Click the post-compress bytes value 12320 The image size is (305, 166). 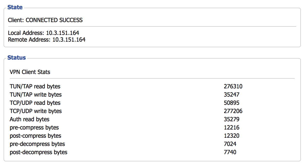(x=231, y=136)
